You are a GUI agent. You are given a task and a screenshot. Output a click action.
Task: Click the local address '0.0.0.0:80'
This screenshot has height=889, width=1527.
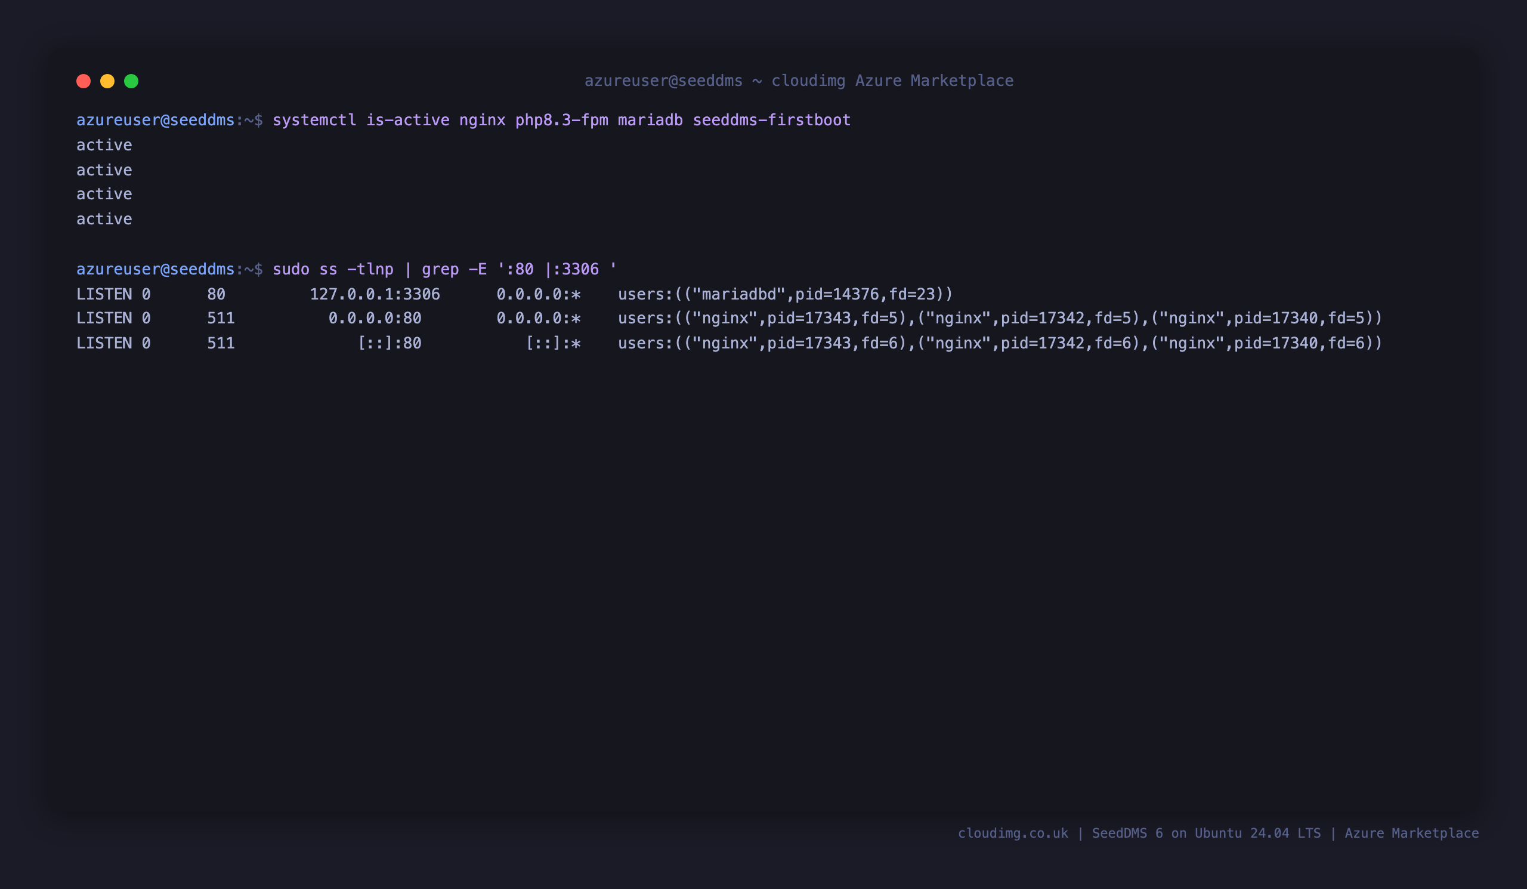pos(375,318)
